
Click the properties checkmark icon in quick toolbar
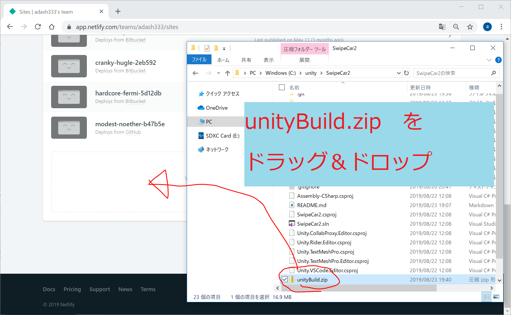(207, 48)
